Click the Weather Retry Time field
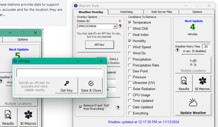The height and width of the screenshot is (127, 218). pos(206,46)
